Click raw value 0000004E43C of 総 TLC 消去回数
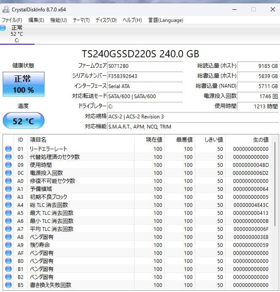Image resolution: width=280 pixels, height=292 pixels. (x=251, y=205)
